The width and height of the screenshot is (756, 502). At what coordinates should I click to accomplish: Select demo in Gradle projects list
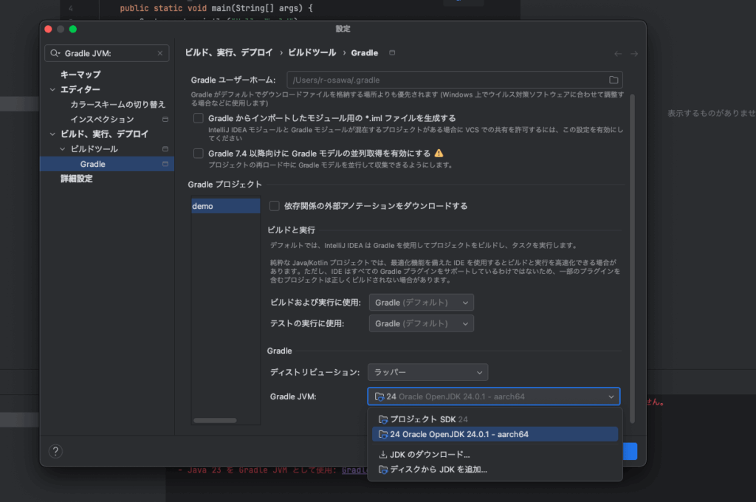226,206
